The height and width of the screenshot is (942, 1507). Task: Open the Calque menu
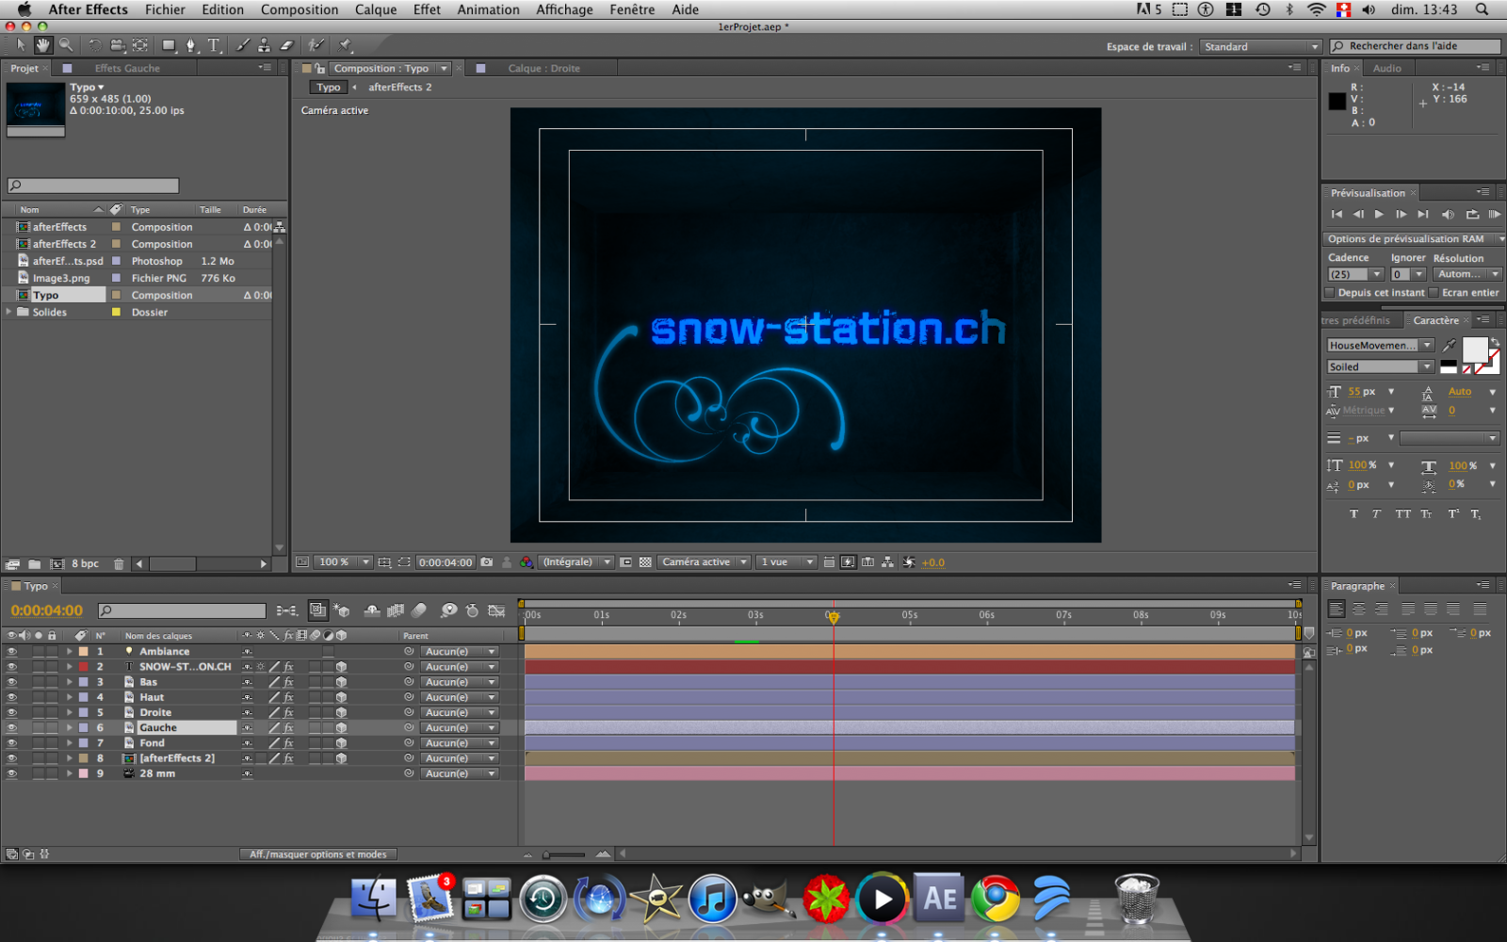tap(375, 9)
